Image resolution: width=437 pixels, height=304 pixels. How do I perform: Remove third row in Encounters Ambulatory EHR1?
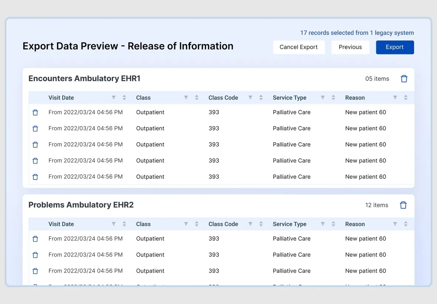(x=35, y=145)
